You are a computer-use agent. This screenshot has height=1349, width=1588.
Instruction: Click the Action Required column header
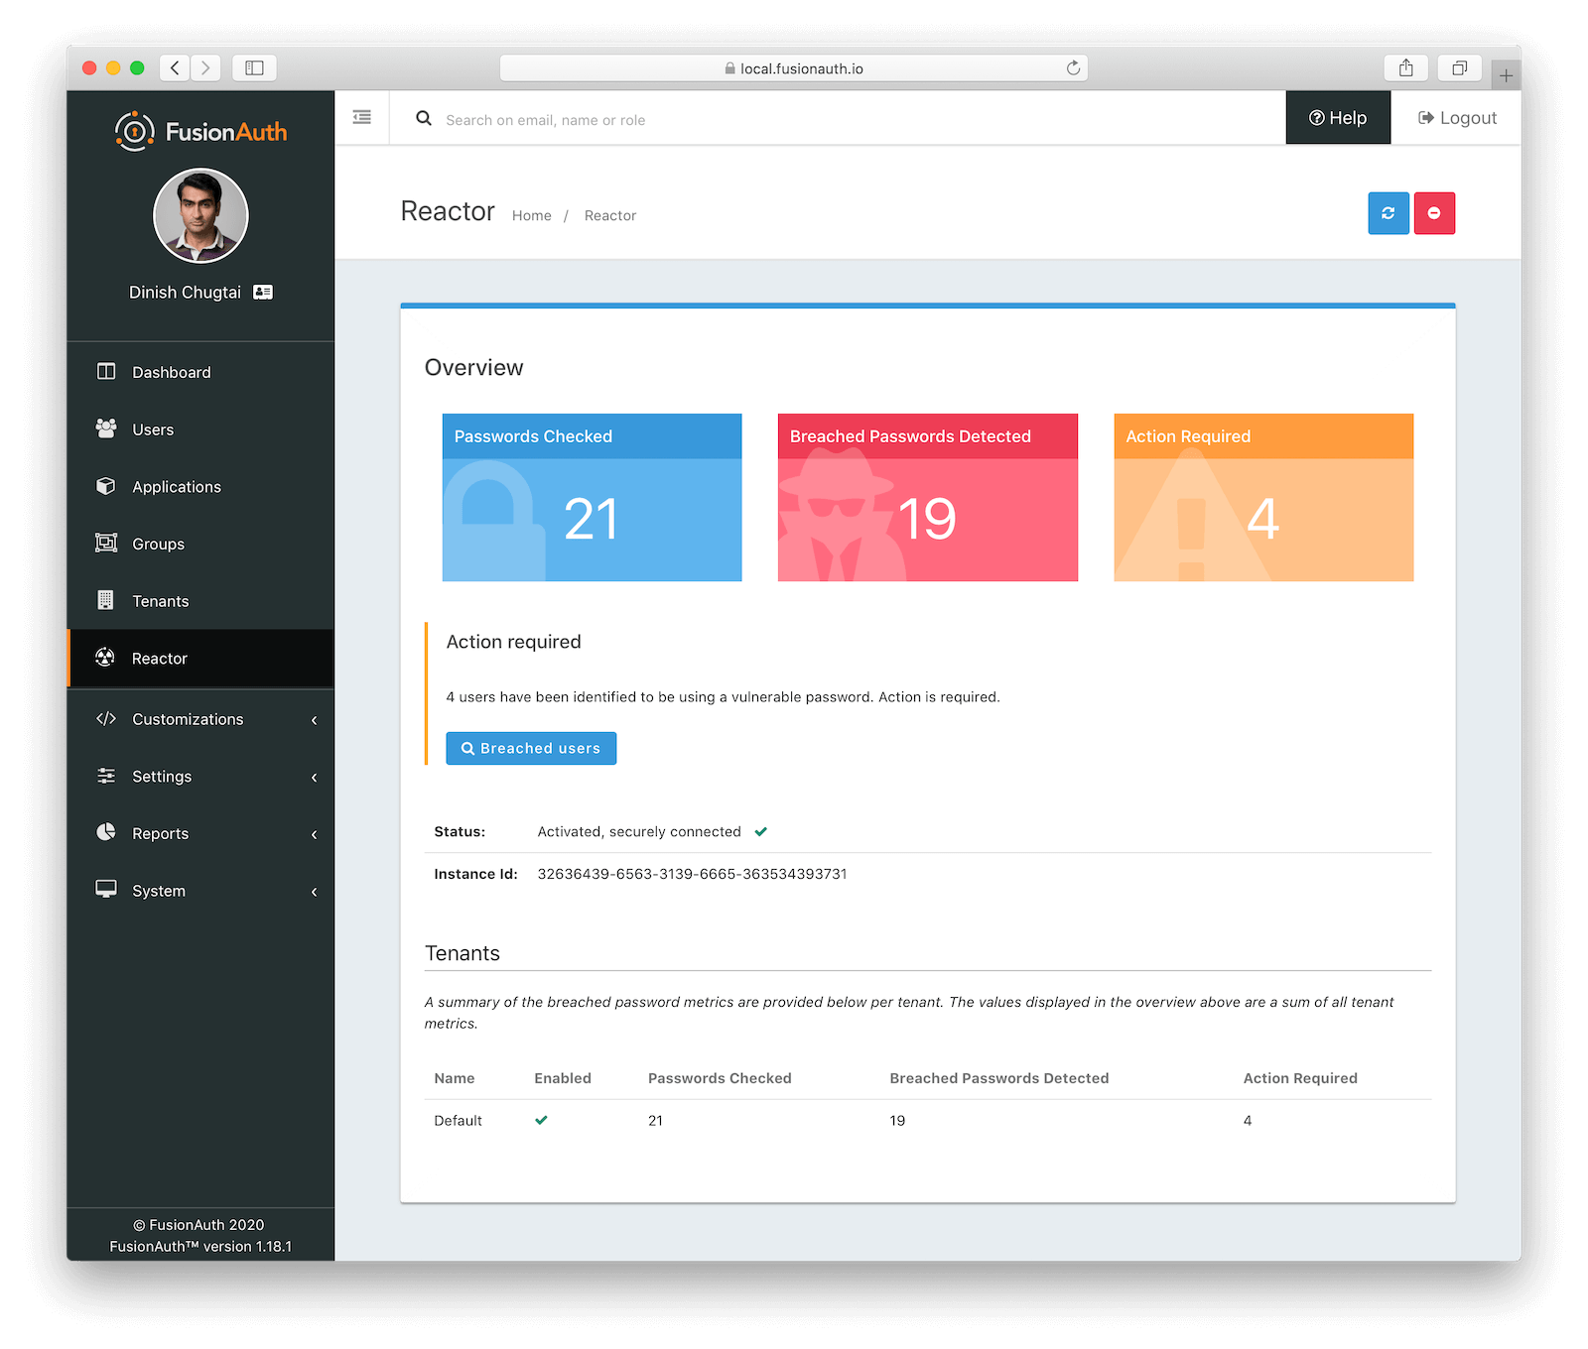[1300, 1078]
